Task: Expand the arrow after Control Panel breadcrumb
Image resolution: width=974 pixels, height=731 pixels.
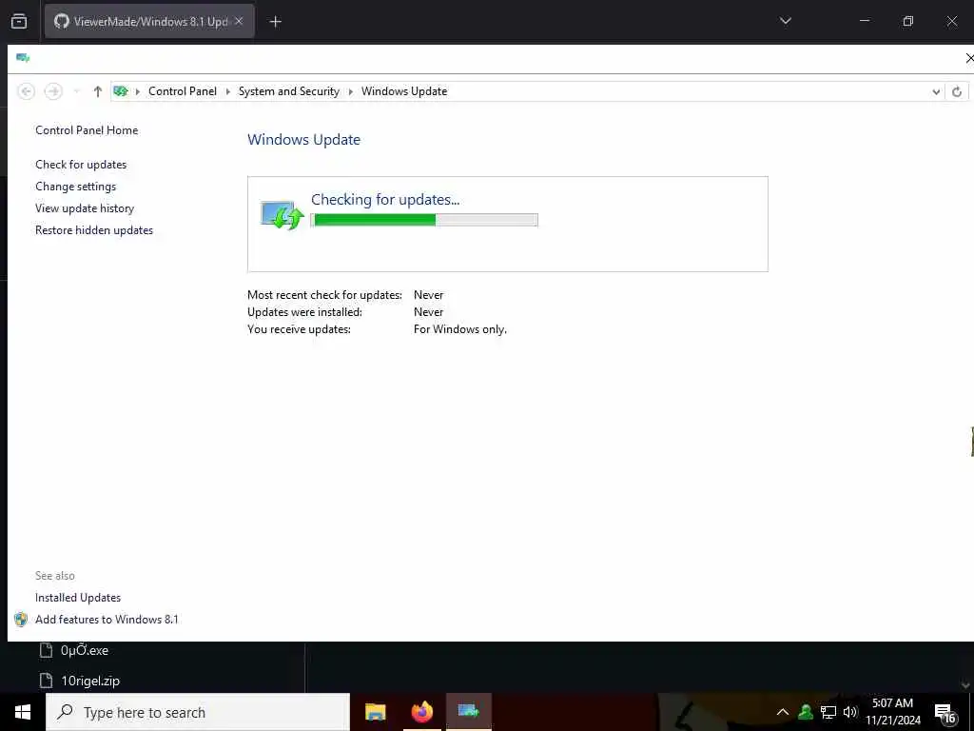Action: [227, 91]
